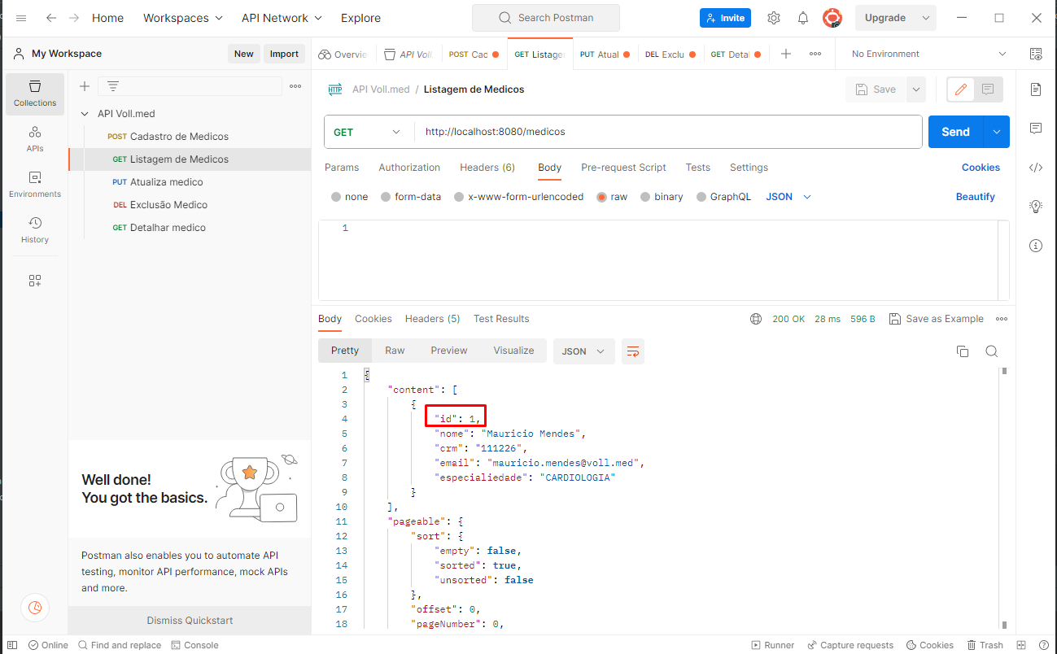Open the Pre-request Script tab
1057x654 pixels.
click(x=623, y=168)
